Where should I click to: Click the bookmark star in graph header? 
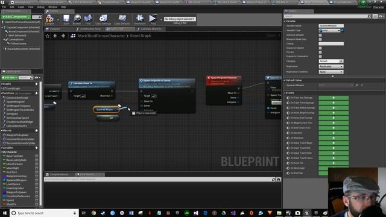point(48,36)
